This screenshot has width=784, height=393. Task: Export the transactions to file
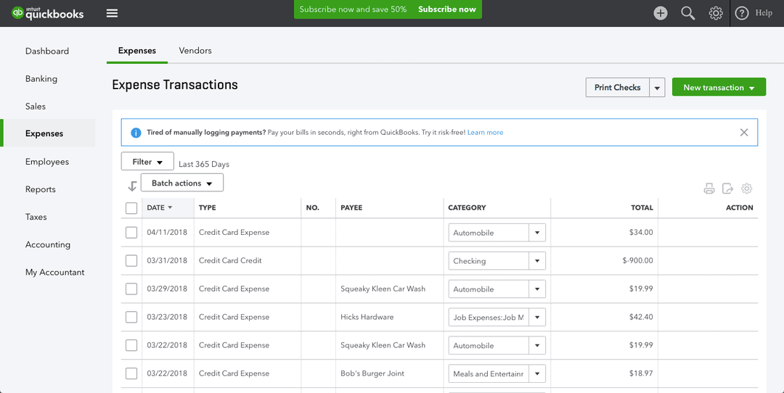[728, 189]
